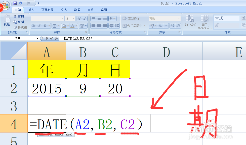Viewport: 246px width, 145px height.
Task: Open 套用表格格式 table styles
Action: tap(204, 22)
